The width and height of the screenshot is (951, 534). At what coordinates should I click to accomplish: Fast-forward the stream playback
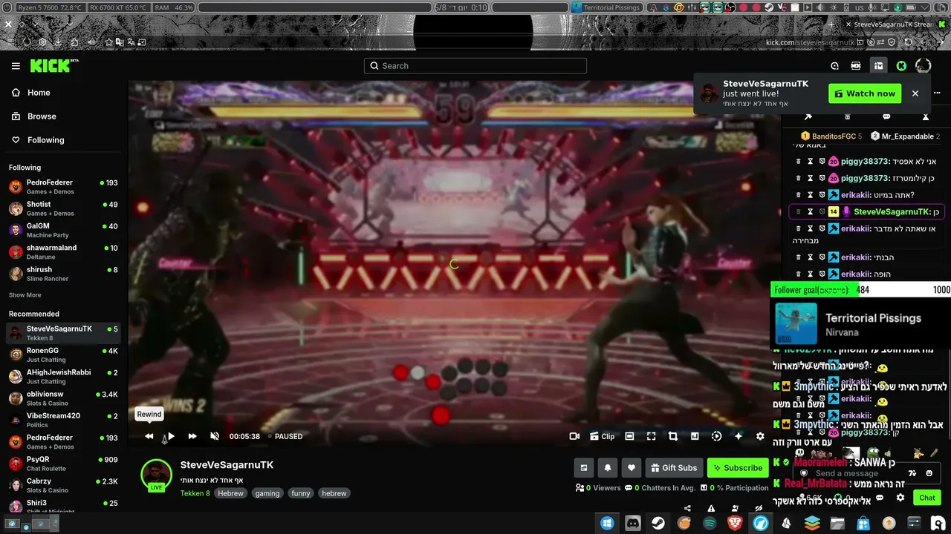pos(192,437)
